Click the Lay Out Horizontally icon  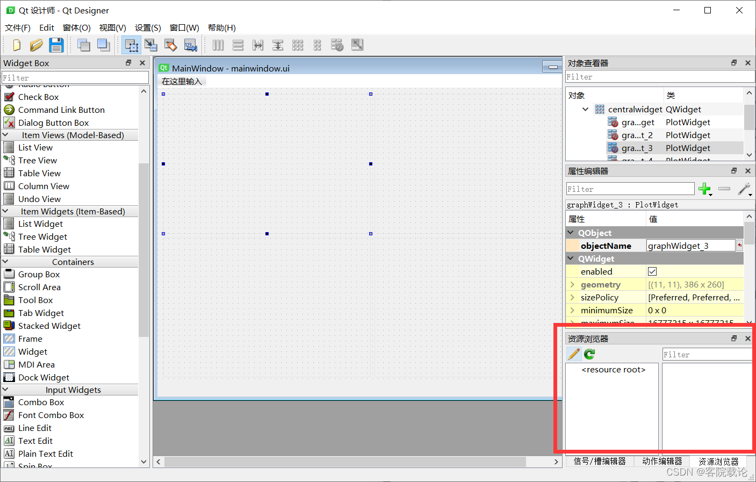(x=218, y=45)
